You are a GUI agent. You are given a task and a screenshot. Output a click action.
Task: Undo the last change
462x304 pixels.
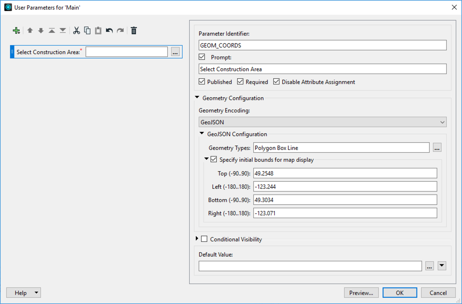(x=109, y=30)
